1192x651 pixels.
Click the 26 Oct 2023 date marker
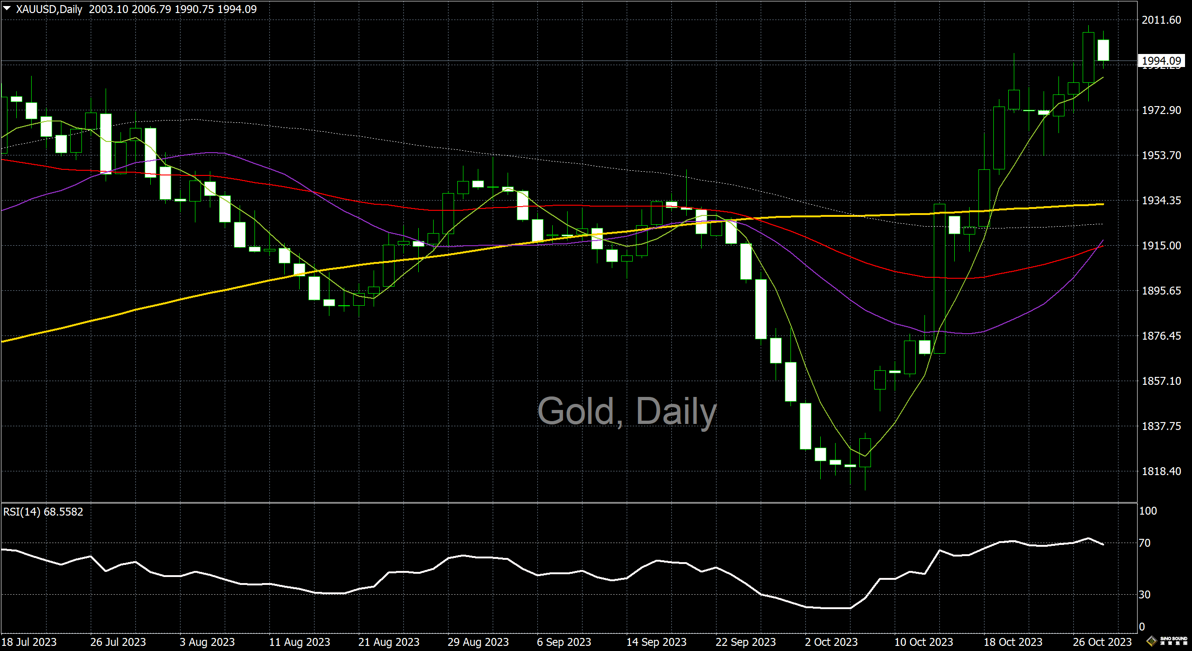(1102, 642)
